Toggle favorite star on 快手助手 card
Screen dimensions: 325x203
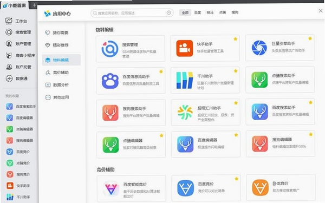[236, 39]
